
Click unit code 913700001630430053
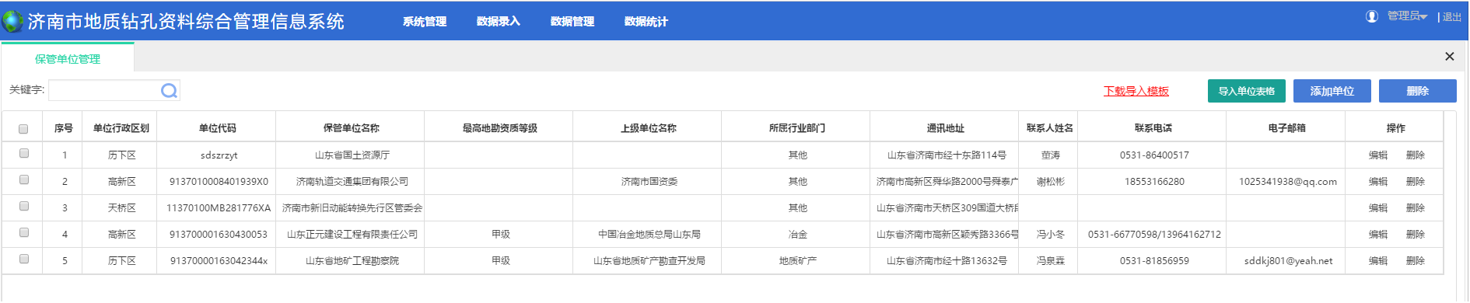[x=219, y=235]
